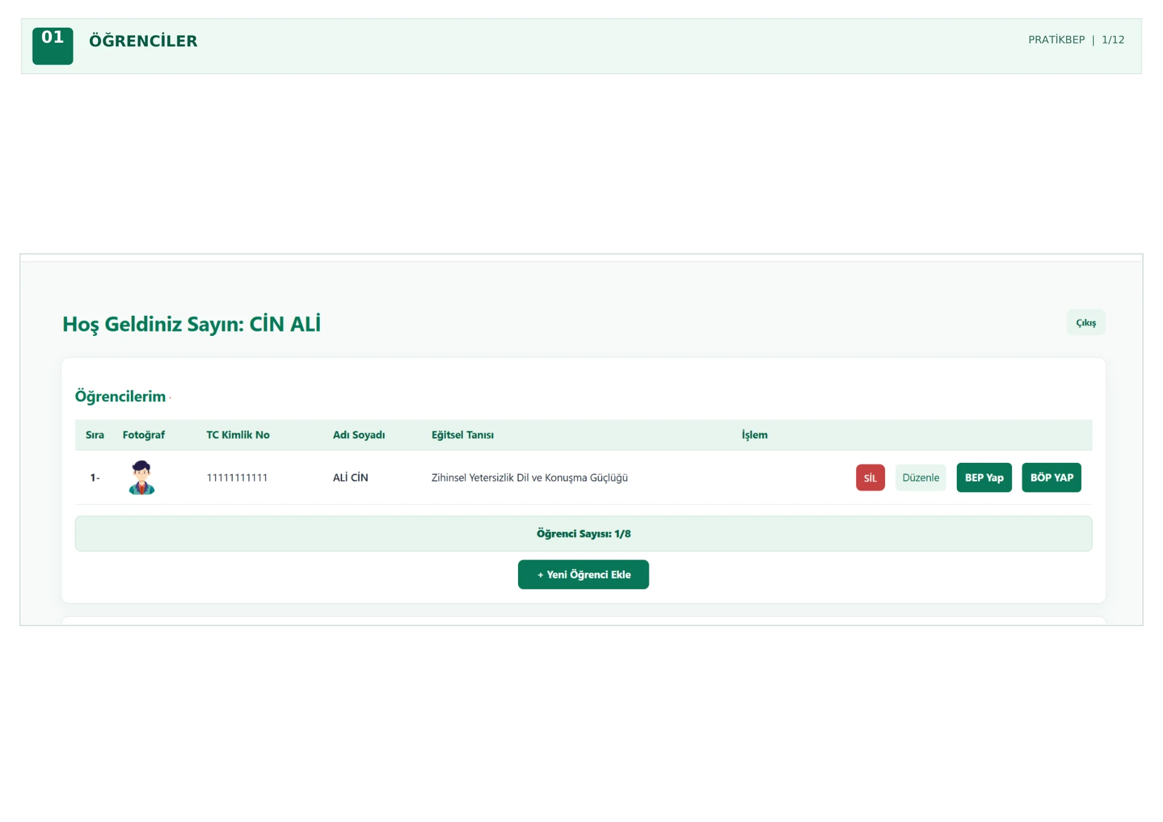Click the Öğrencilerim section heading

[120, 396]
